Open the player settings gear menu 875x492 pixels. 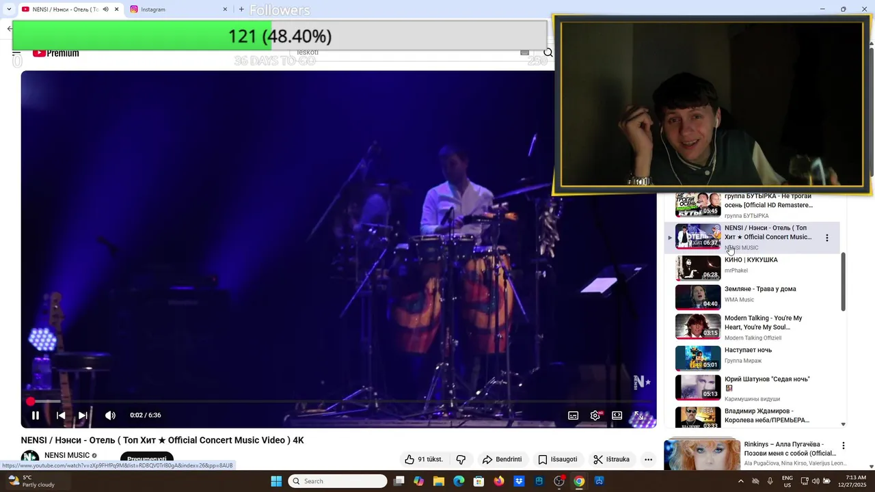point(595,415)
